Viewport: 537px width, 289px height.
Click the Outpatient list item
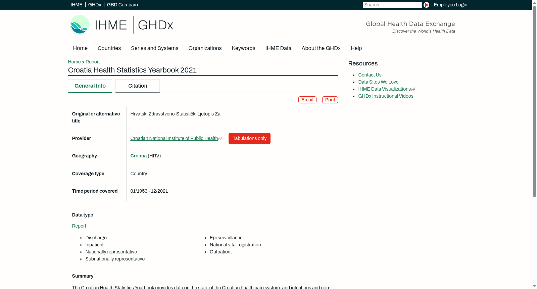coord(221,252)
